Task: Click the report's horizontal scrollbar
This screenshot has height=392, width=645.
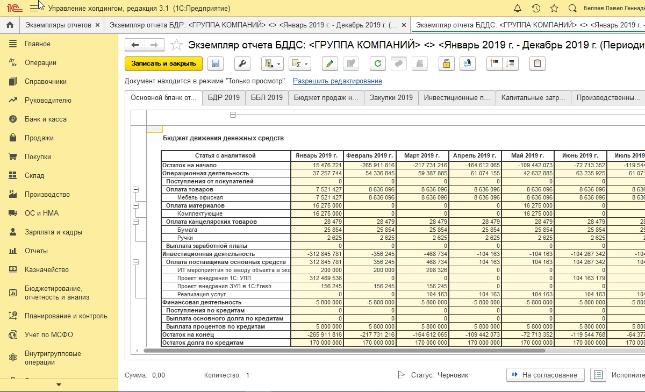Action: (x=344, y=351)
